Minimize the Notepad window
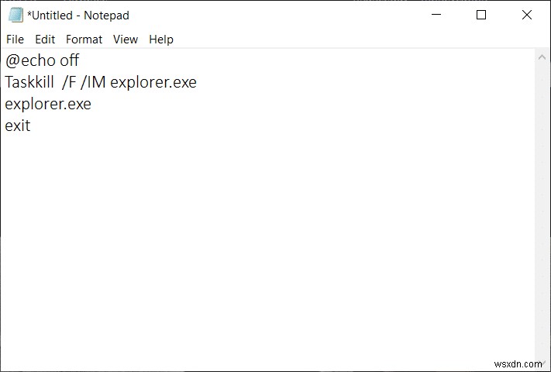551x372 pixels. [x=436, y=15]
